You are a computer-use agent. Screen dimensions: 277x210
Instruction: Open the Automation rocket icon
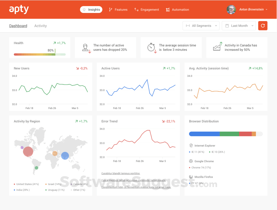point(168,9)
